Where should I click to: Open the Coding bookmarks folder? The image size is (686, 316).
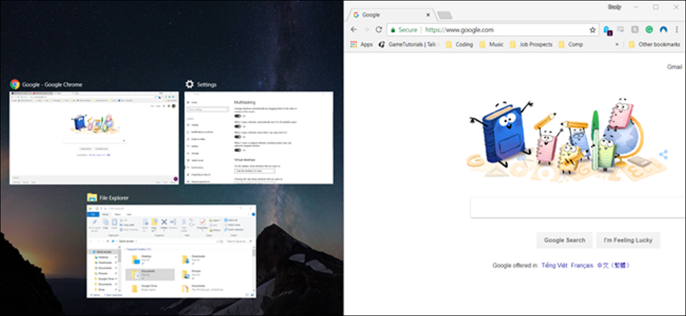tap(459, 44)
